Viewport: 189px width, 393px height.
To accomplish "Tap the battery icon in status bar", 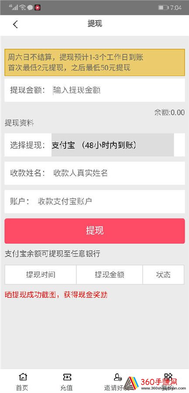I will tap(163, 7).
